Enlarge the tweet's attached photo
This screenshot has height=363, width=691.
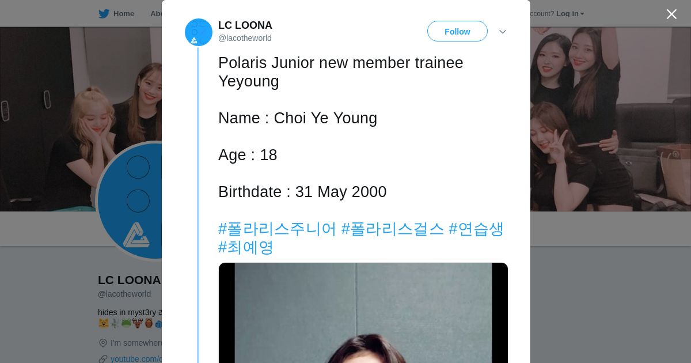point(363,313)
